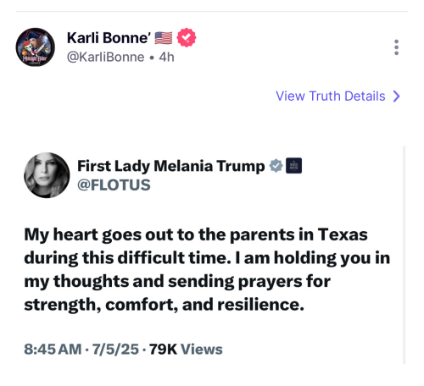
Task: Click the blue verified checkmark next to Melania Trump
Action: (x=276, y=166)
